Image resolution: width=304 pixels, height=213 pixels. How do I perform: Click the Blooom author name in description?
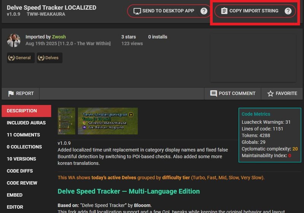click(142, 205)
